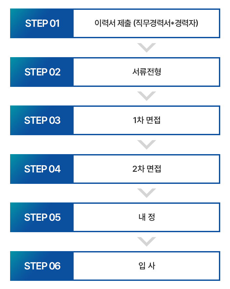Click the chevron below 1차 면접
The height and width of the screenshot is (289, 230).
147,145
